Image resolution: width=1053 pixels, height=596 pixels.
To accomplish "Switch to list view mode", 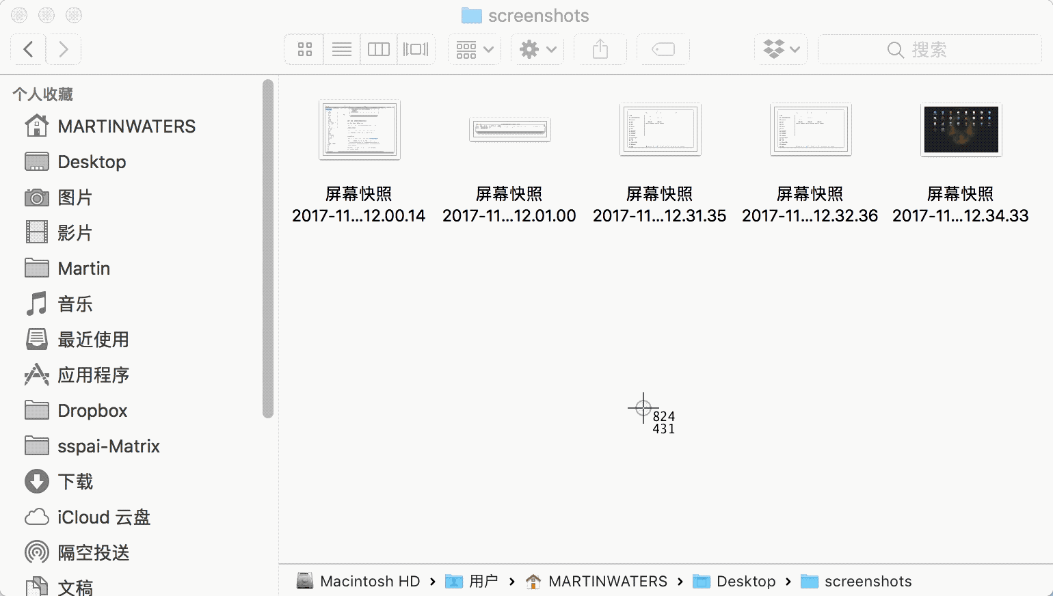I will tap(341, 49).
